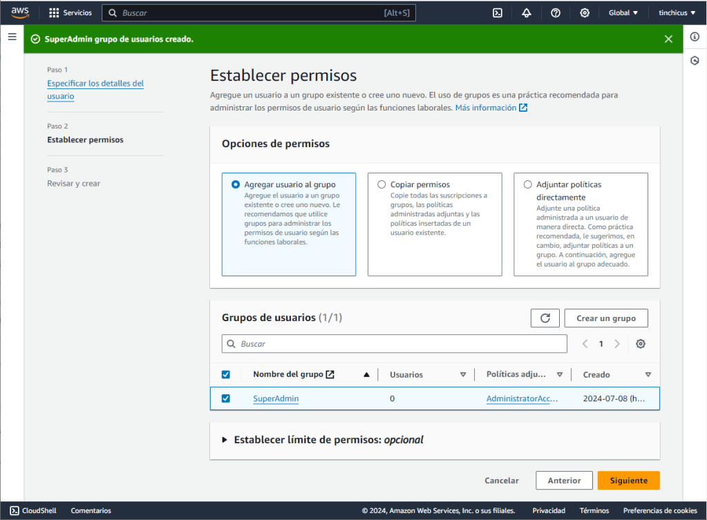Open the AWS console settings gear
Image resolution: width=707 pixels, height=520 pixels.
click(585, 12)
